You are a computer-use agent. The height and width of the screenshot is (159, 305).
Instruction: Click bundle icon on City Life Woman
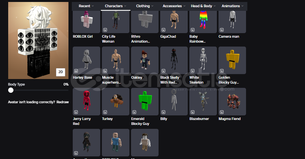[105, 30]
